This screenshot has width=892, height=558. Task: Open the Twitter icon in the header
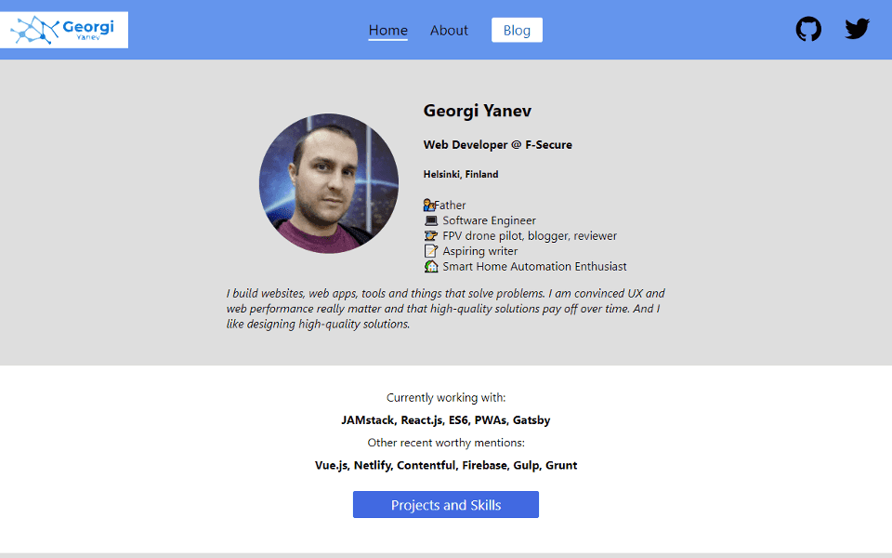point(856,29)
